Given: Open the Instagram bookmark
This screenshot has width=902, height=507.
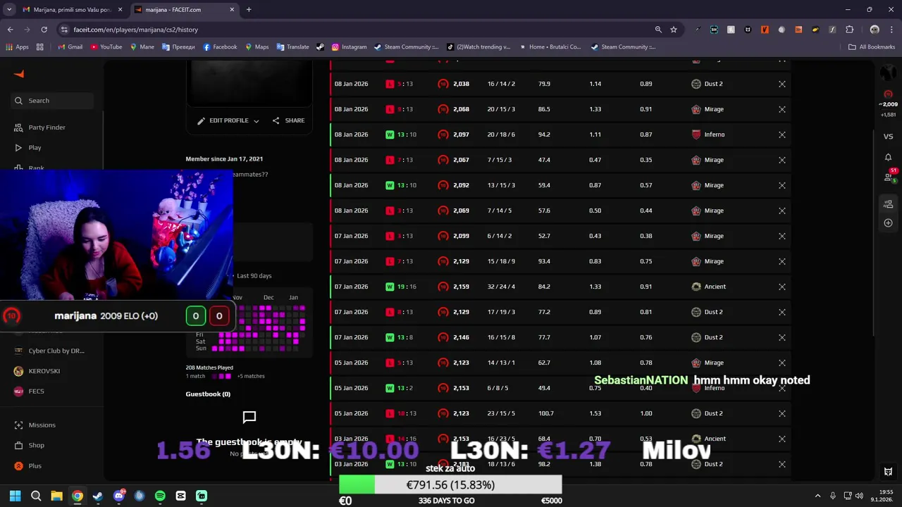Looking at the screenshot, I should tap(349, 47).
